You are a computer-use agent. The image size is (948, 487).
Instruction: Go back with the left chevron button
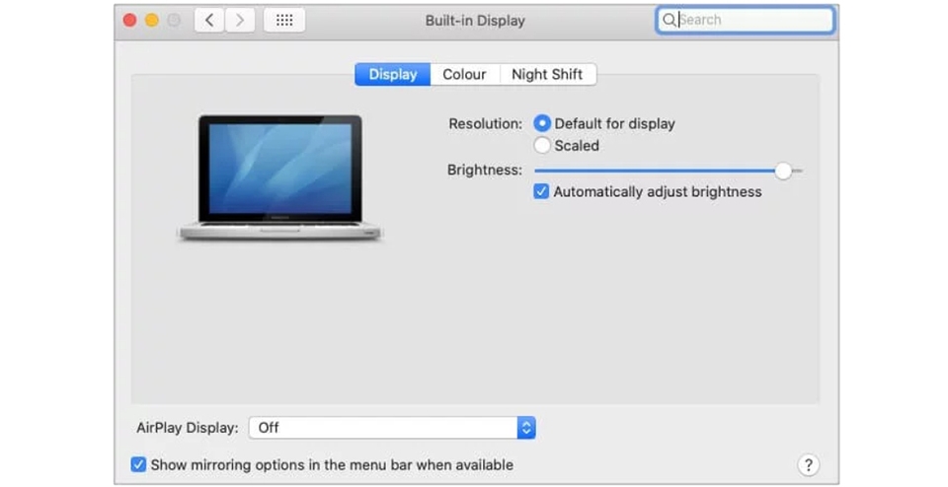[209, 21]
